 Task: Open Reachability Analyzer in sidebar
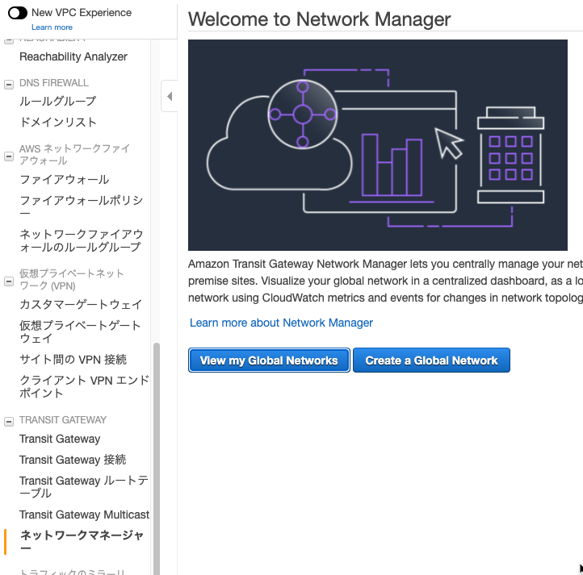point(73,56)
